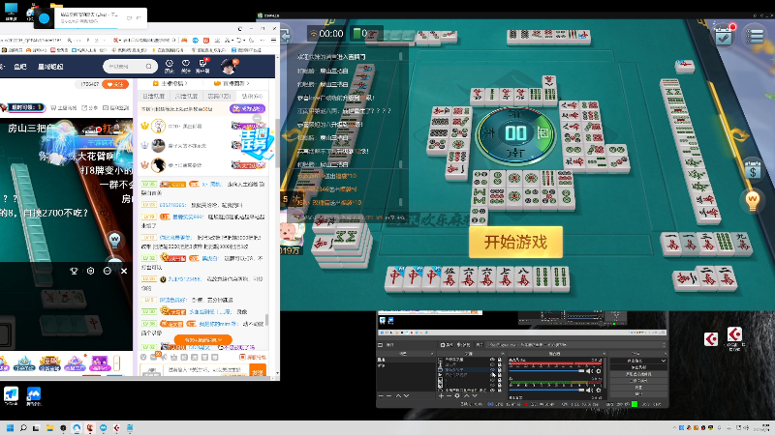
Task: Open the 鱼吧 item in the site navigation
Action: (20, 66)
